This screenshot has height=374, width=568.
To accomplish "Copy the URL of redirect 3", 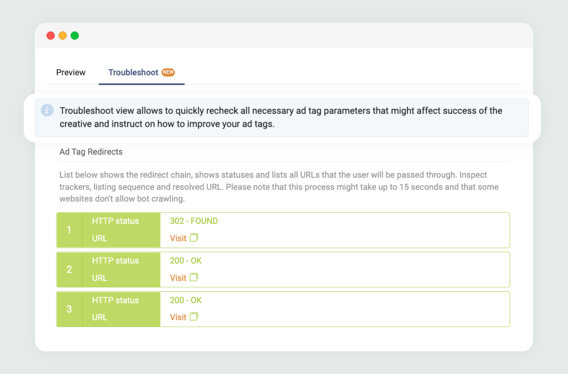I will pos(194,316).
